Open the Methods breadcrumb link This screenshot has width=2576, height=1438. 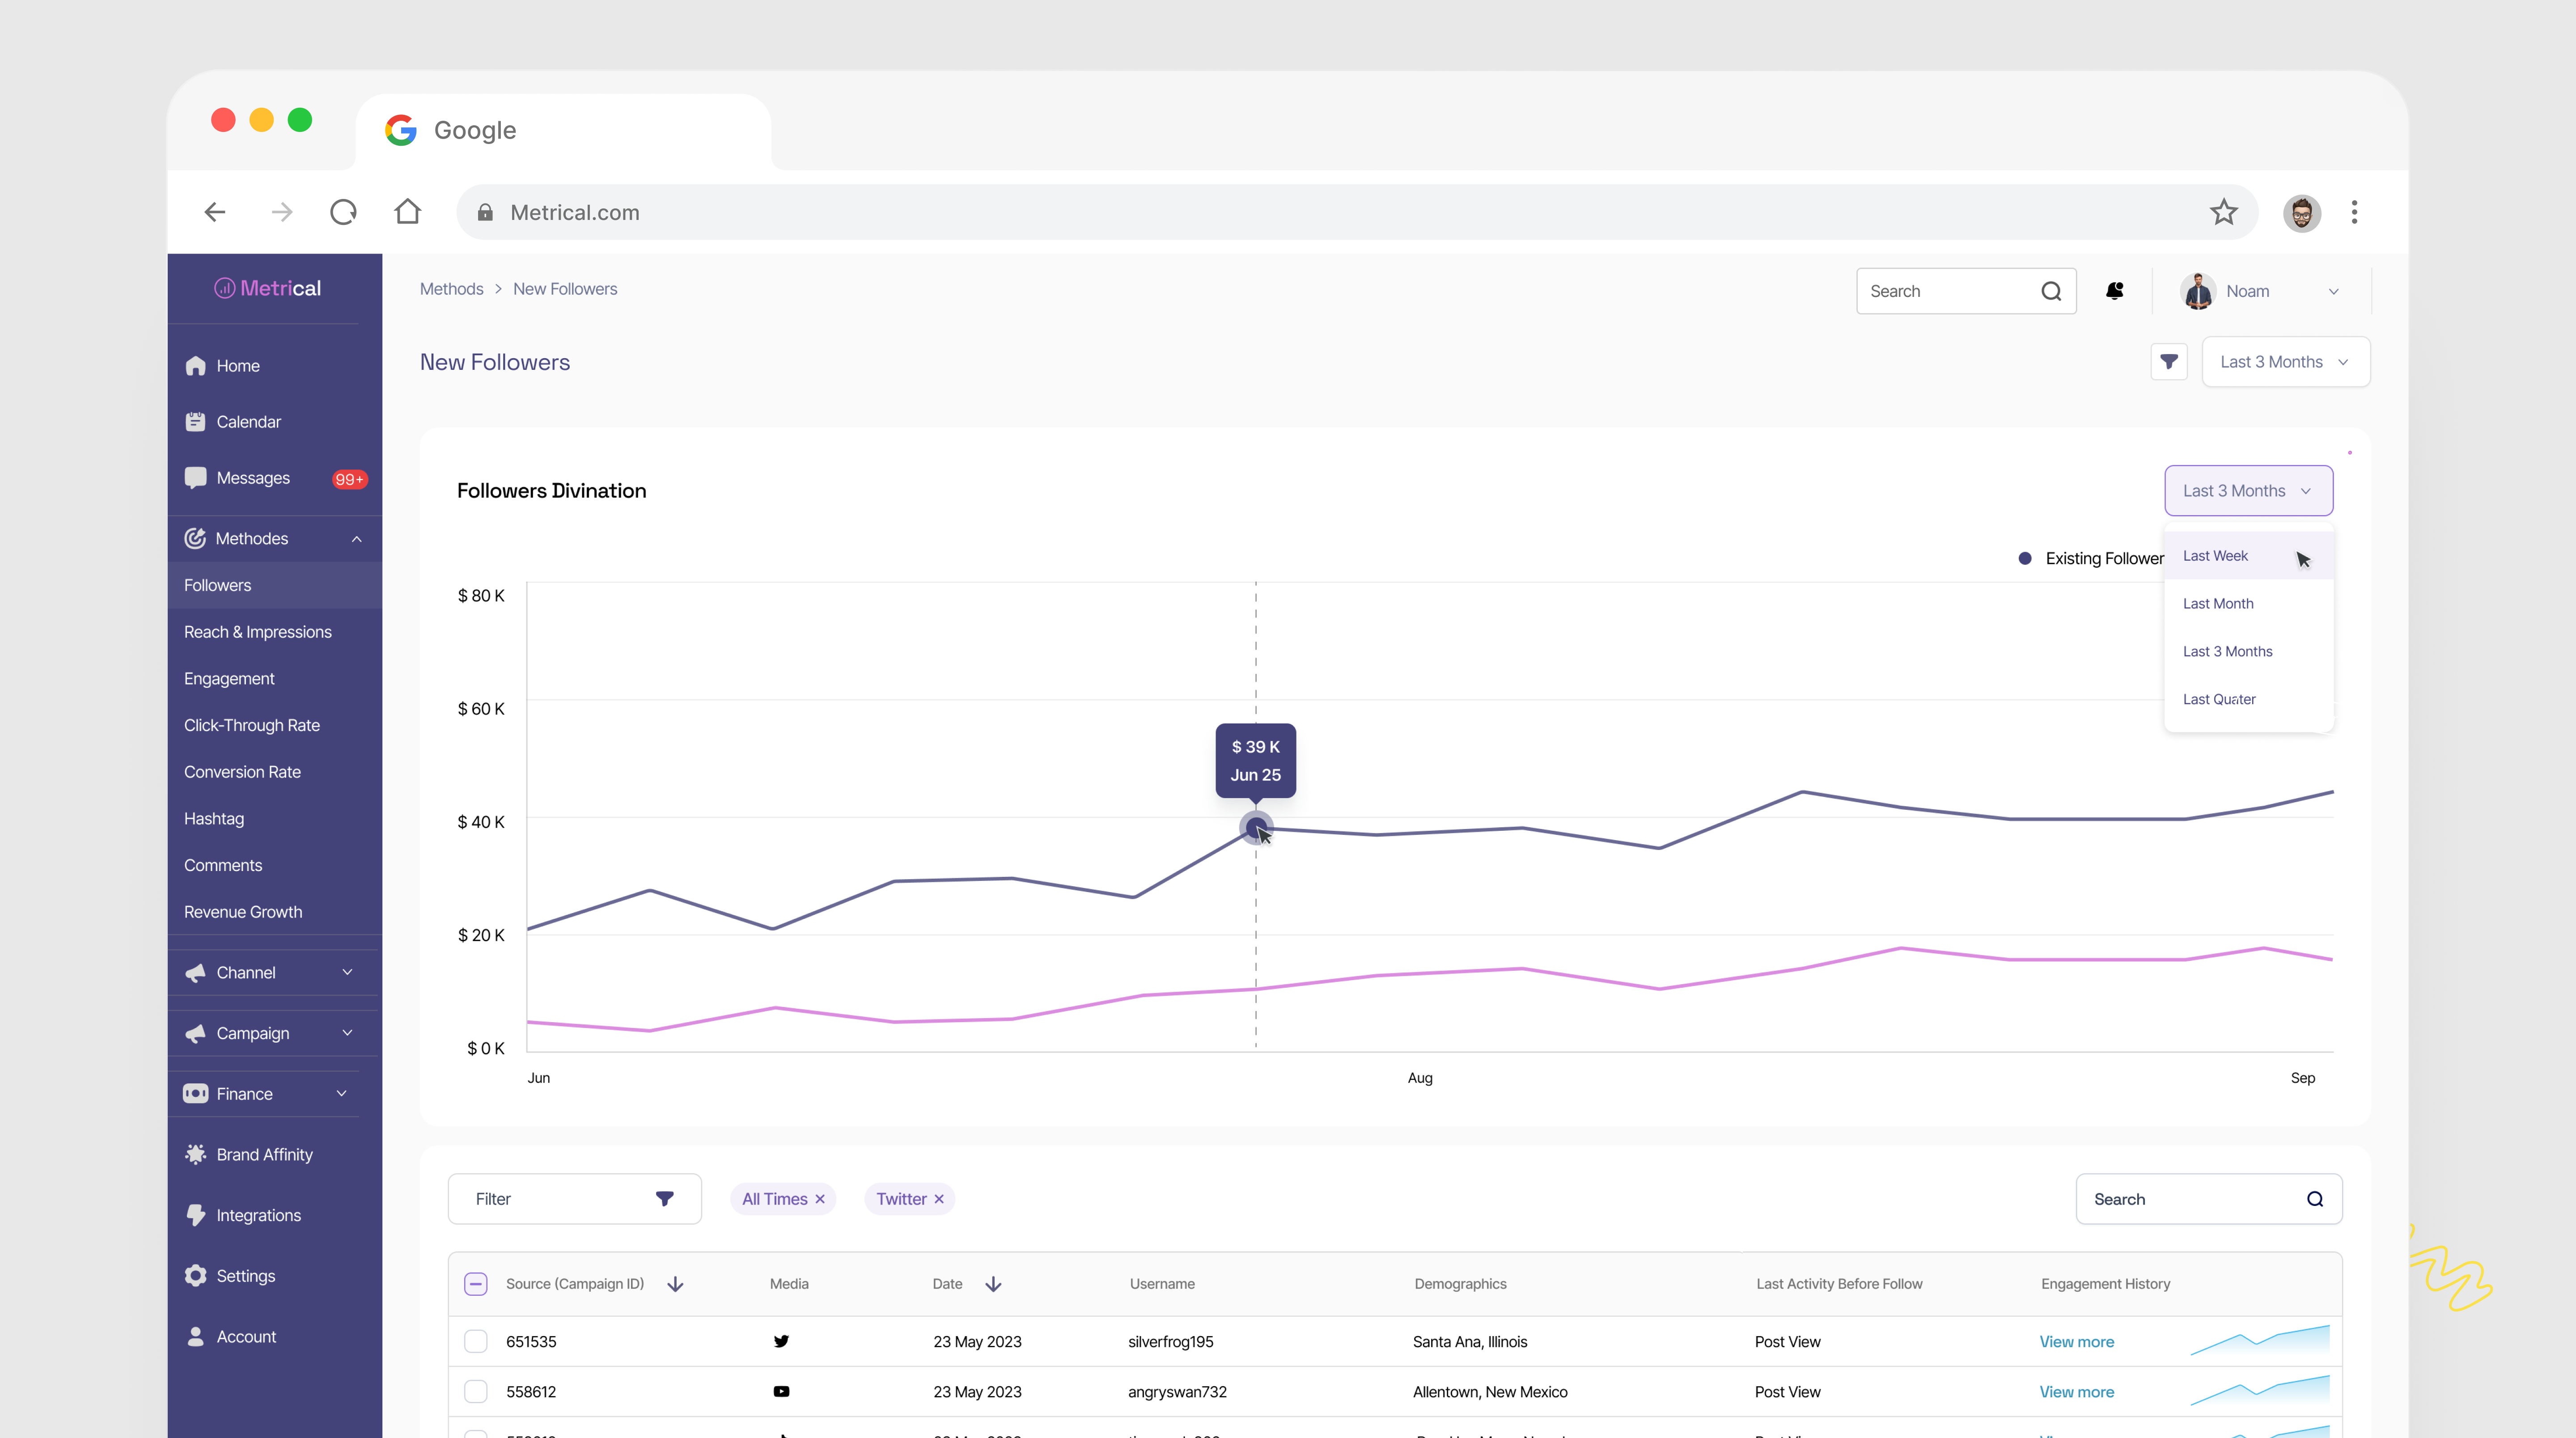click(x=451, y=288)
